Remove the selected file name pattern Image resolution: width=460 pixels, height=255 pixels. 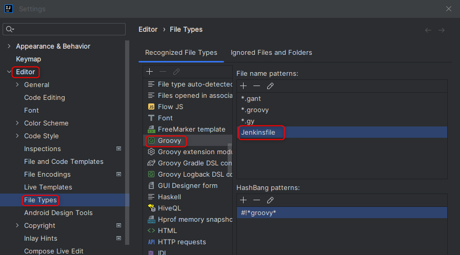coord(257,86)
